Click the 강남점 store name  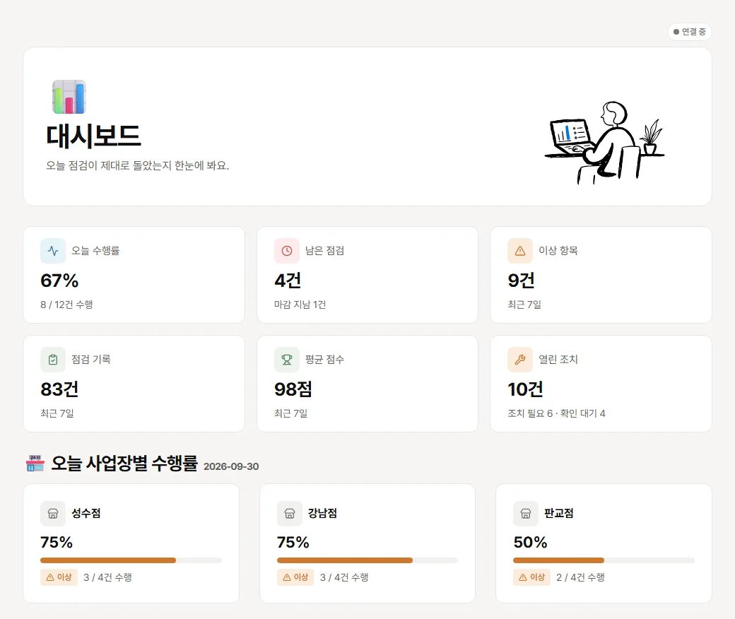tap(322, 513)
